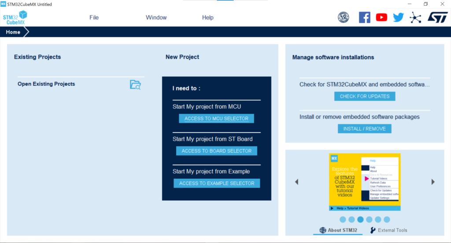Image resolution: width=451 pixels, height=243 pixels.
Task: Minimize the STM32CubeMX window
Action: tap(409, 4)
